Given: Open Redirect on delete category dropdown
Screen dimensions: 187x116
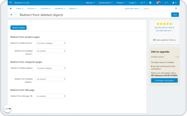Looking at the screenshot, I should tap(50, 68).
